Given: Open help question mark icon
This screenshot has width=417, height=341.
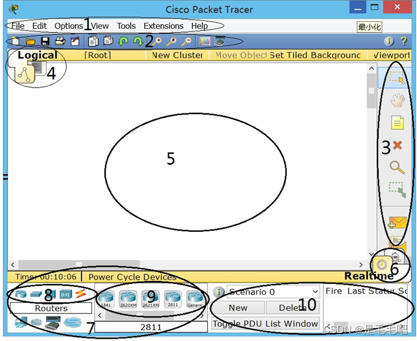Looking at the screenshot, I should click(403, 41).
